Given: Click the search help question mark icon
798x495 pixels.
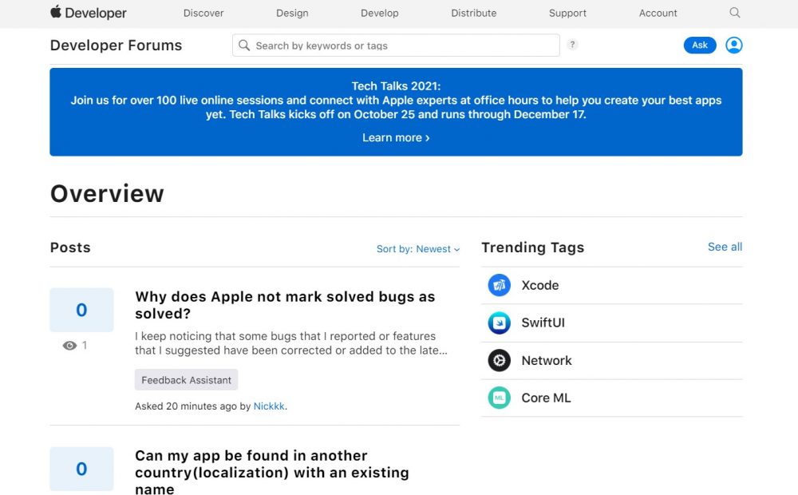Looking at the screenshot, I should pyautogui.click(x=572, y=45).
